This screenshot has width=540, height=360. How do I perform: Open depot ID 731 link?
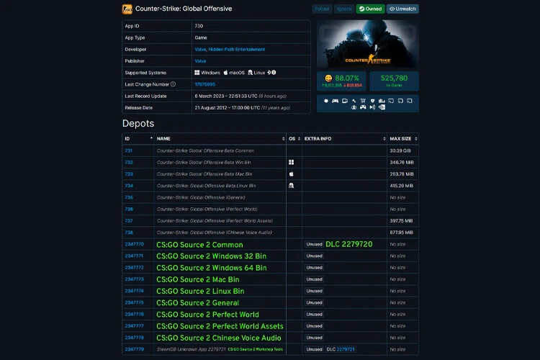tap(128, 150)
